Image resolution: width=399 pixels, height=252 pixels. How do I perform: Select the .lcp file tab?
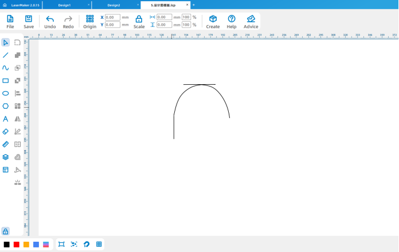point(163,5)
